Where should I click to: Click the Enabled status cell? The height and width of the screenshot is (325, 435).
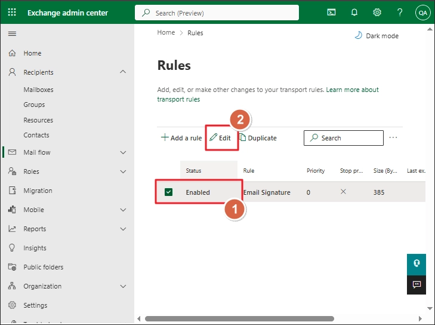[x=198, y=192]
